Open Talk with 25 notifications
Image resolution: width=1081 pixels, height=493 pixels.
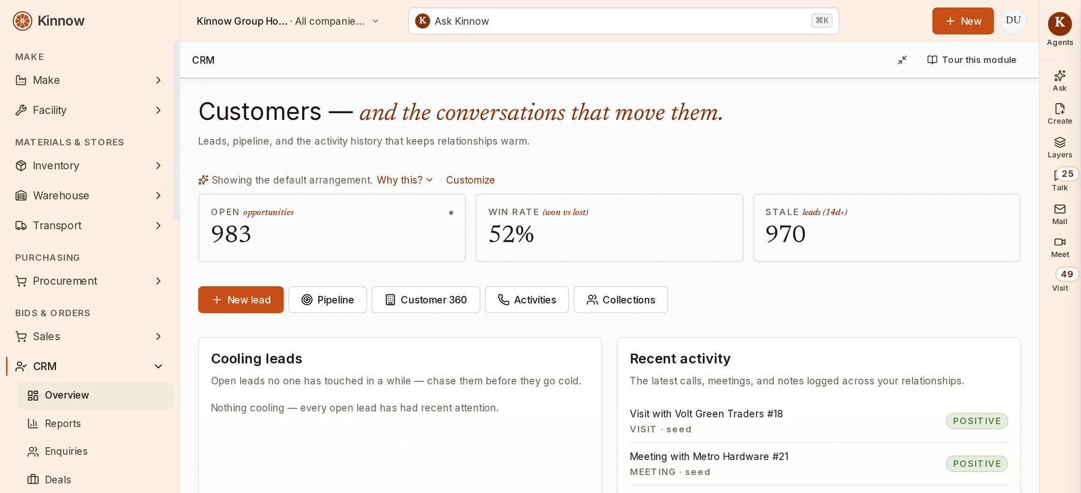coord(1061,180)
